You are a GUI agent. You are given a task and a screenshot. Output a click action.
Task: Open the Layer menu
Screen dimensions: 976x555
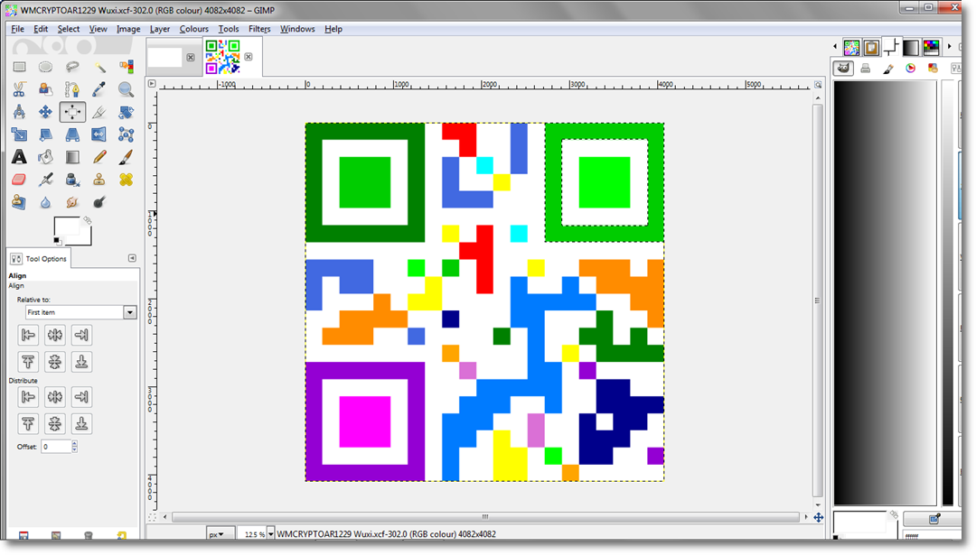159,29
